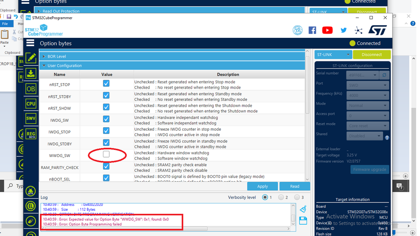The width and height of the screenshot is (420, 236).
Task: Uncheck the nRST_SHDW checkbox
Action: [x=106, y=107]
